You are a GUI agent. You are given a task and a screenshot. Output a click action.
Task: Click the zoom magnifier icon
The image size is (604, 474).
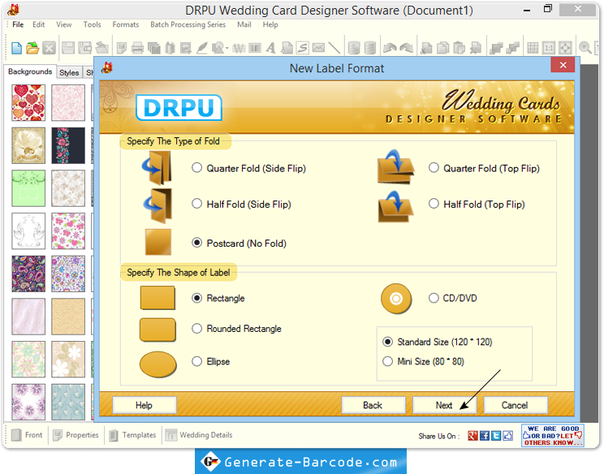point(585,48)
